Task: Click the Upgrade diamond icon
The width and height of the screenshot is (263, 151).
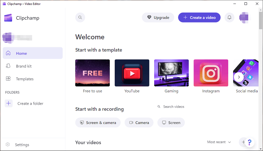Action: pos(149,17)
